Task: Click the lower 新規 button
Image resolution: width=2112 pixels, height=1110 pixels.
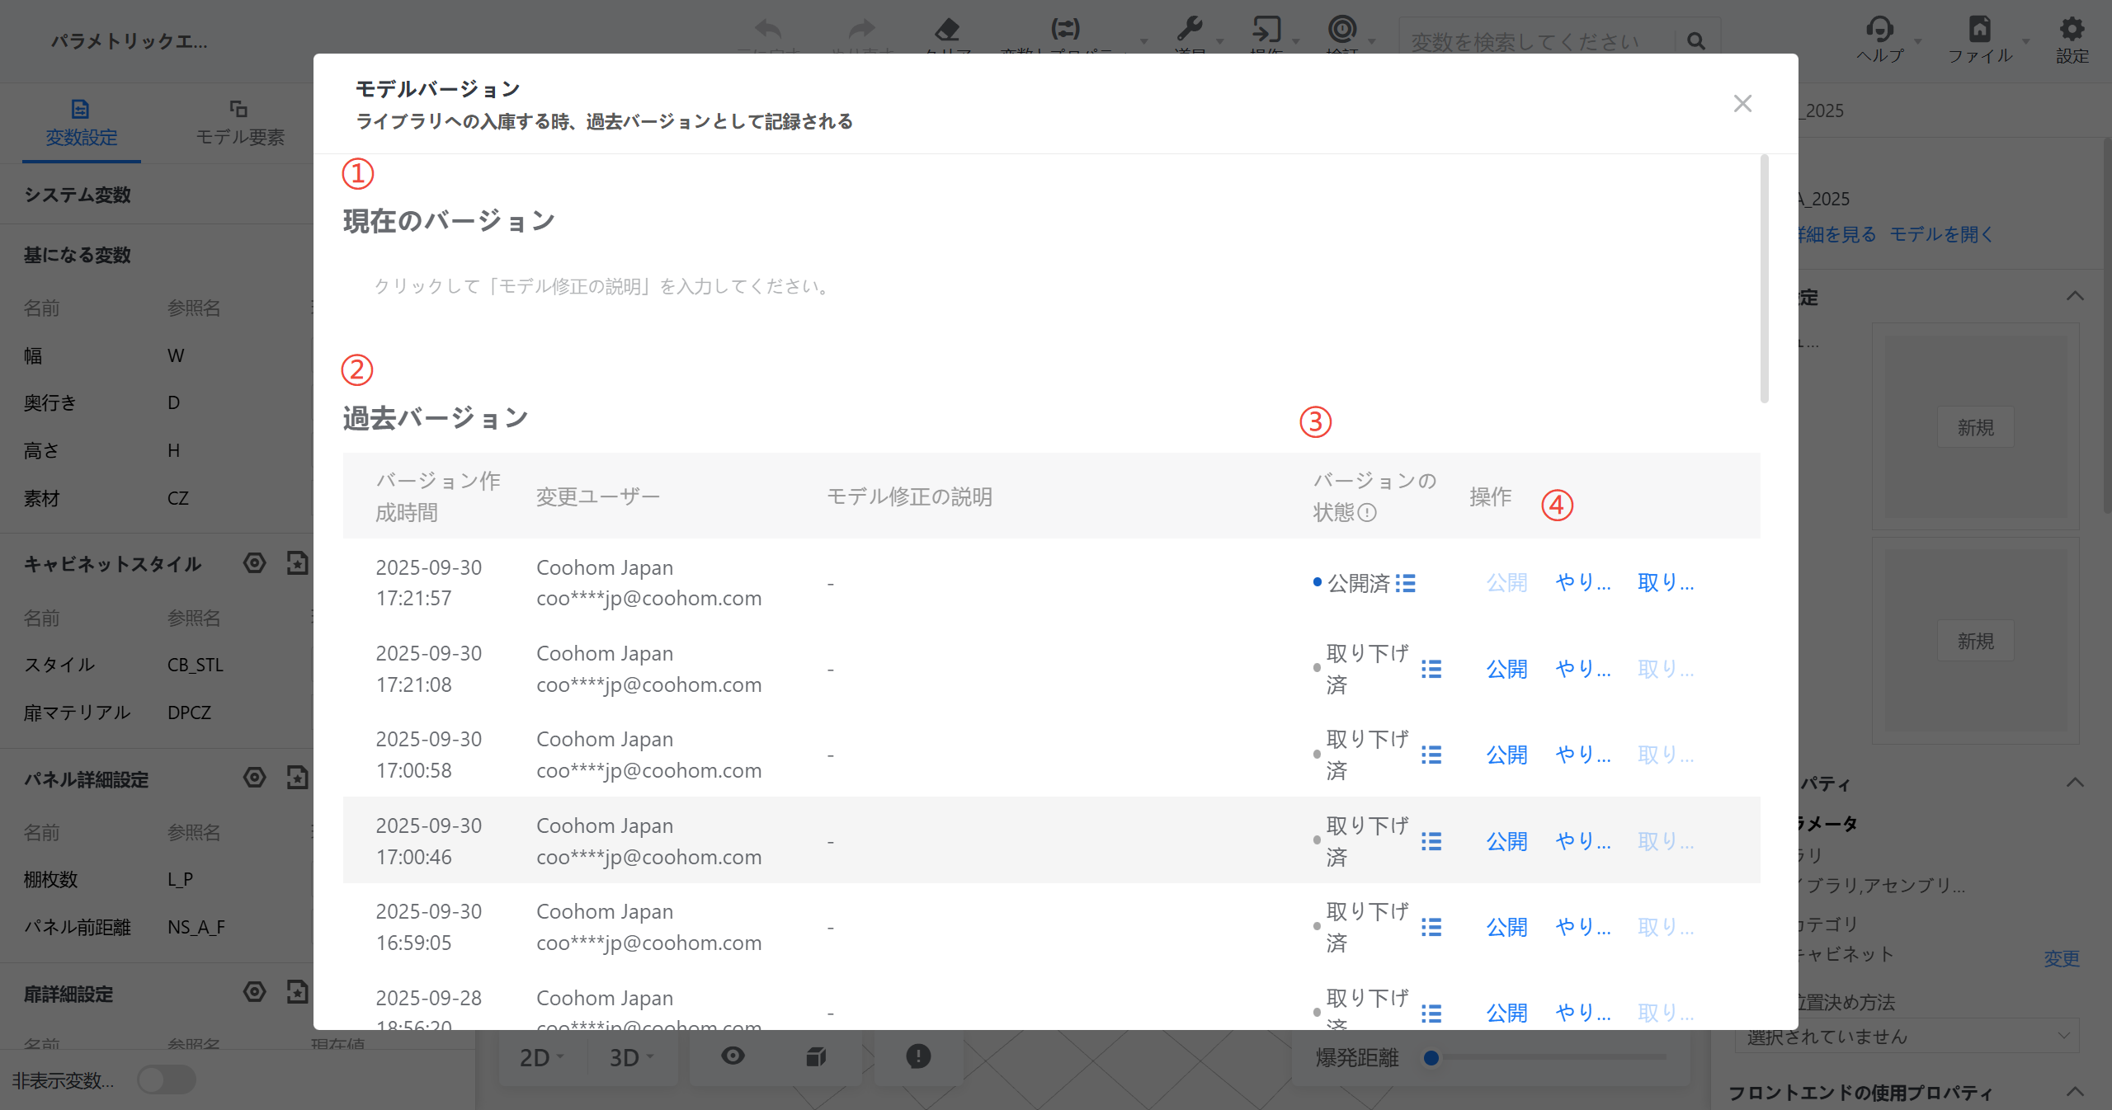Action: [1975, 641]
